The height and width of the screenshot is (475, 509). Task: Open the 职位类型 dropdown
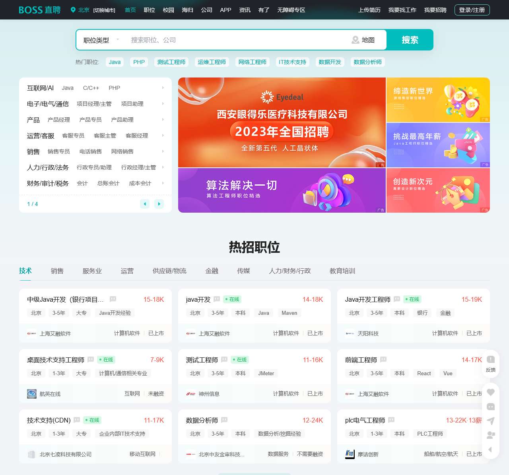pyautogui.click(x=100, y=40)
